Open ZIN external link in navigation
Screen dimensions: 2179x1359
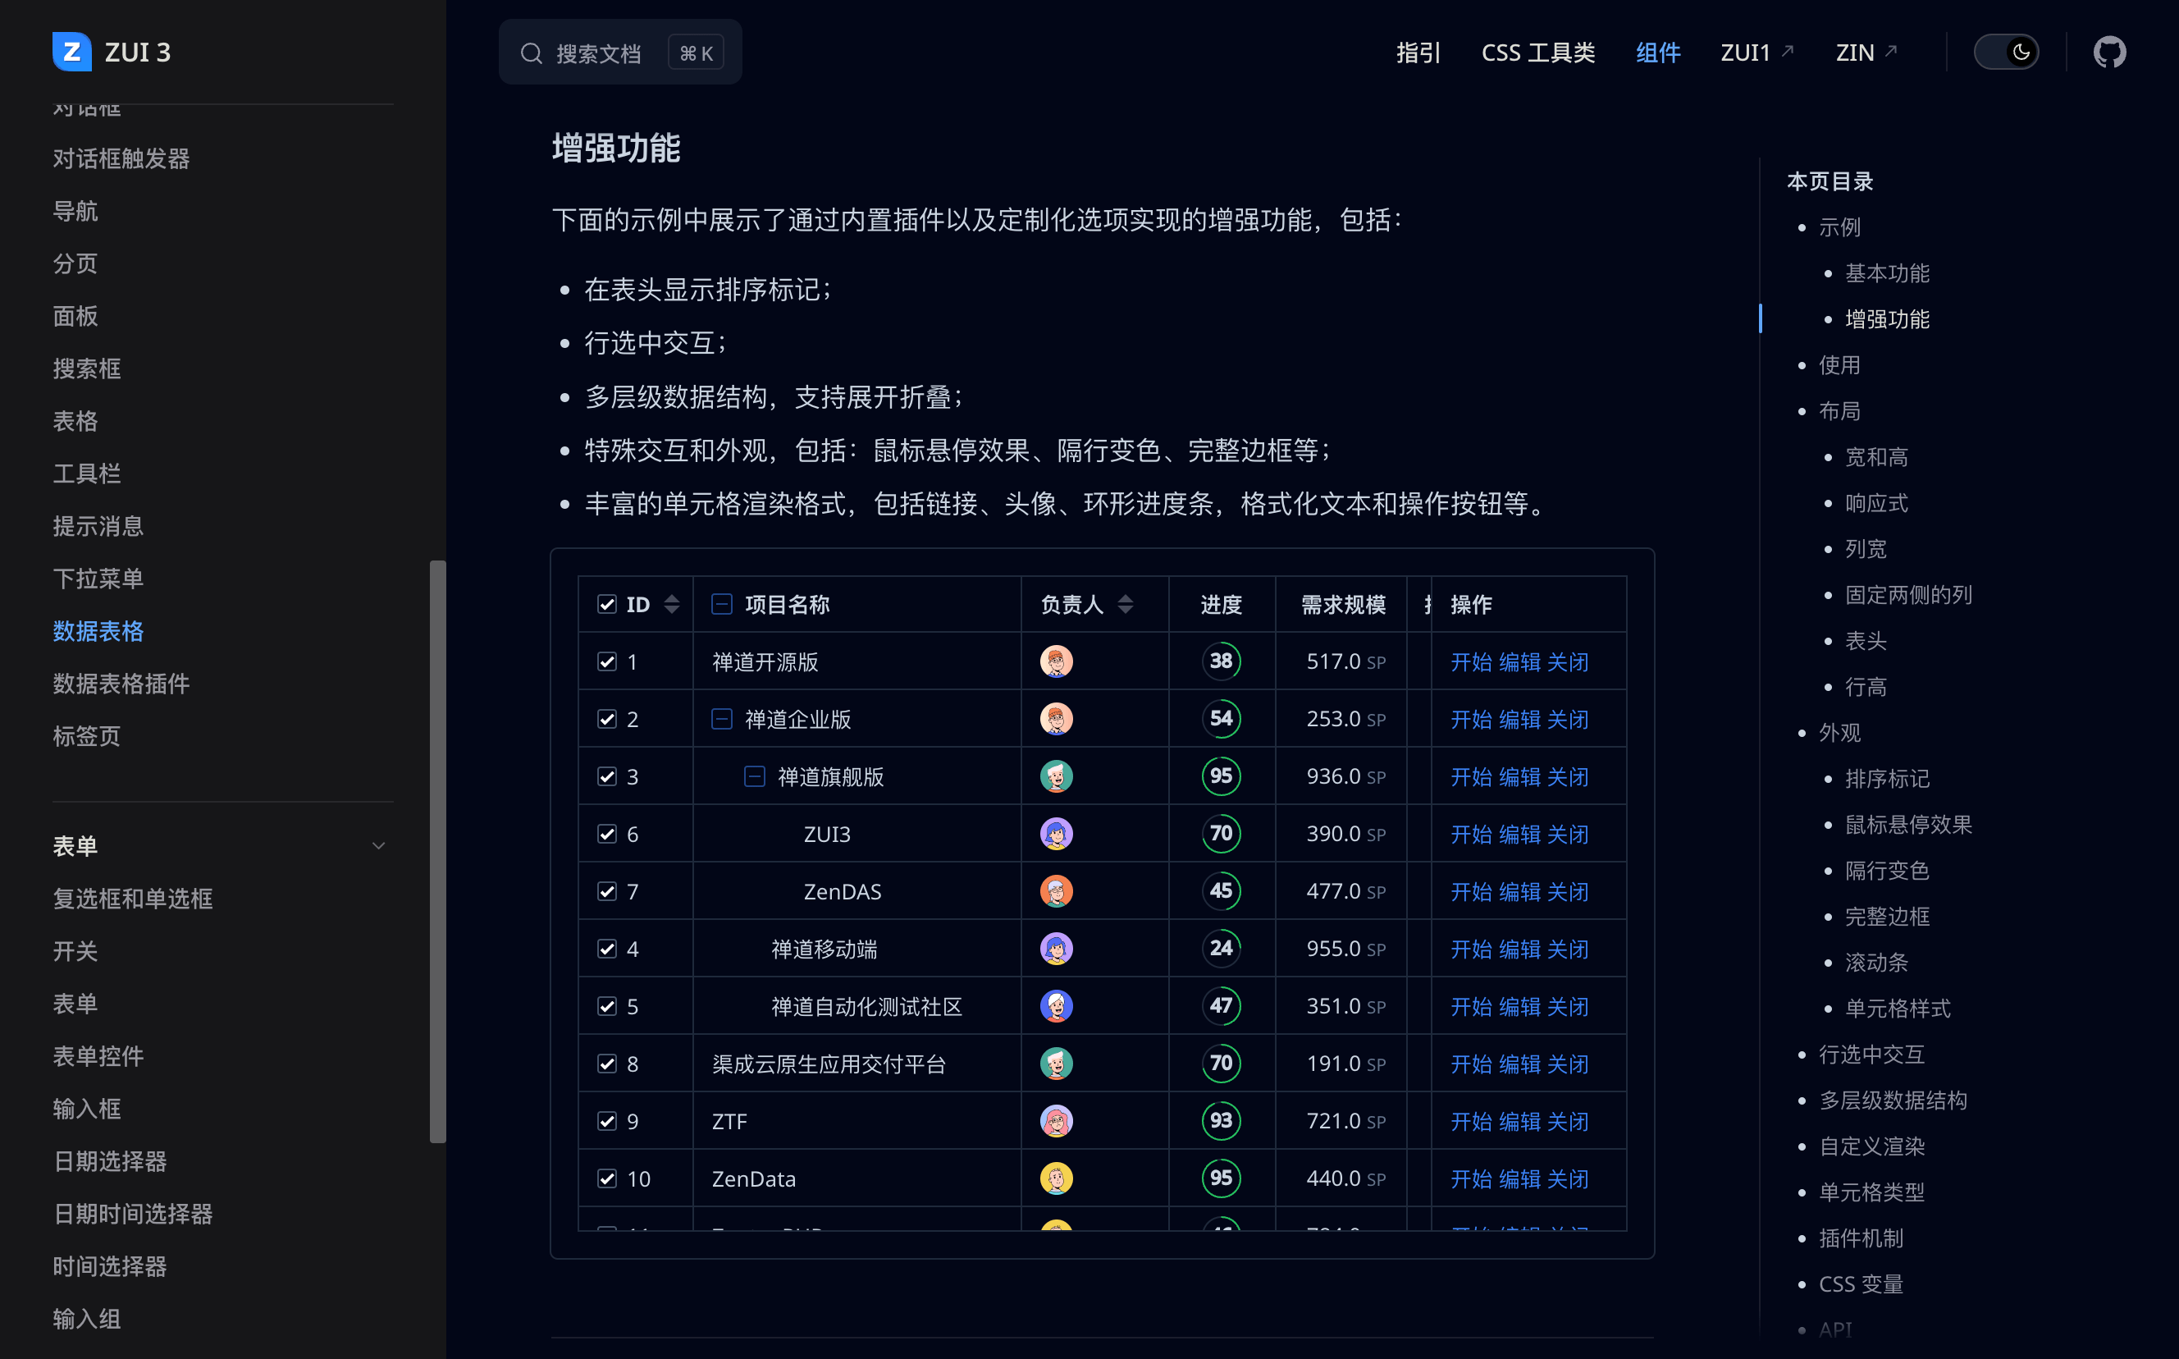tap(1866, 53)
